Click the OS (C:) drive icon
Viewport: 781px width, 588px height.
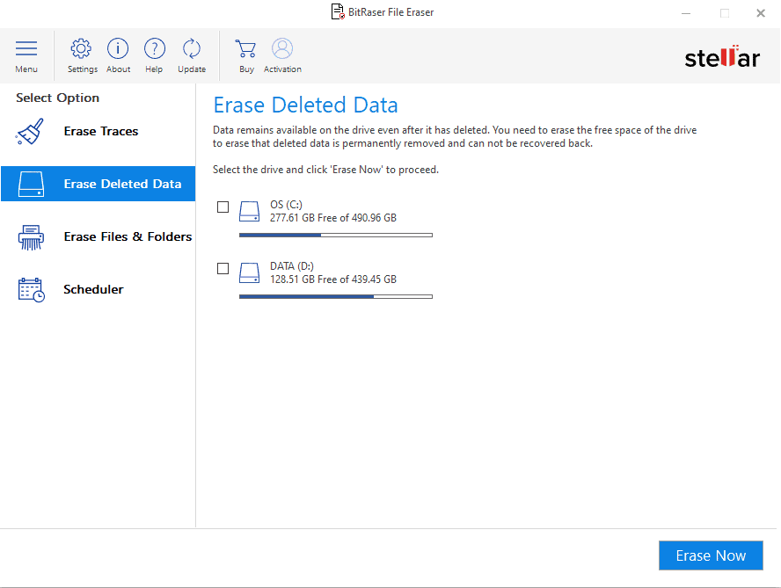249,211
